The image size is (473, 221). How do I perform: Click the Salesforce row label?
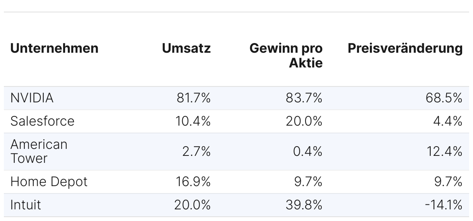point(42,121)
